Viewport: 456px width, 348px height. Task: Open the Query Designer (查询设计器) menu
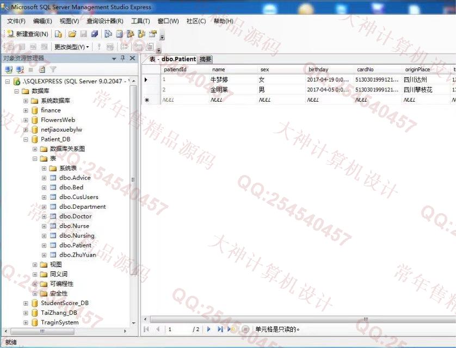[105, 21]
